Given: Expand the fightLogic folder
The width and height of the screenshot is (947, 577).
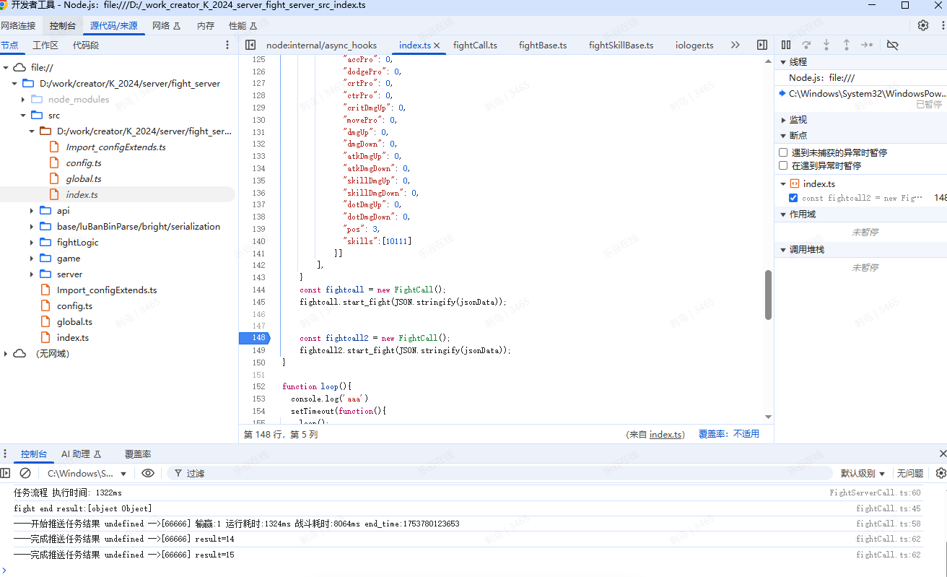Looking at the screenshot, I should coord(32,243).
